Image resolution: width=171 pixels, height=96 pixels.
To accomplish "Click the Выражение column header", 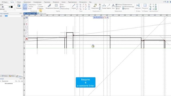I will click(x=8, y=81).
